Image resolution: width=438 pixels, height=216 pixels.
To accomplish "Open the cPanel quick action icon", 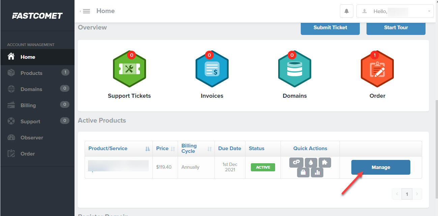I will pyautogui.click(x=296, y=163).
